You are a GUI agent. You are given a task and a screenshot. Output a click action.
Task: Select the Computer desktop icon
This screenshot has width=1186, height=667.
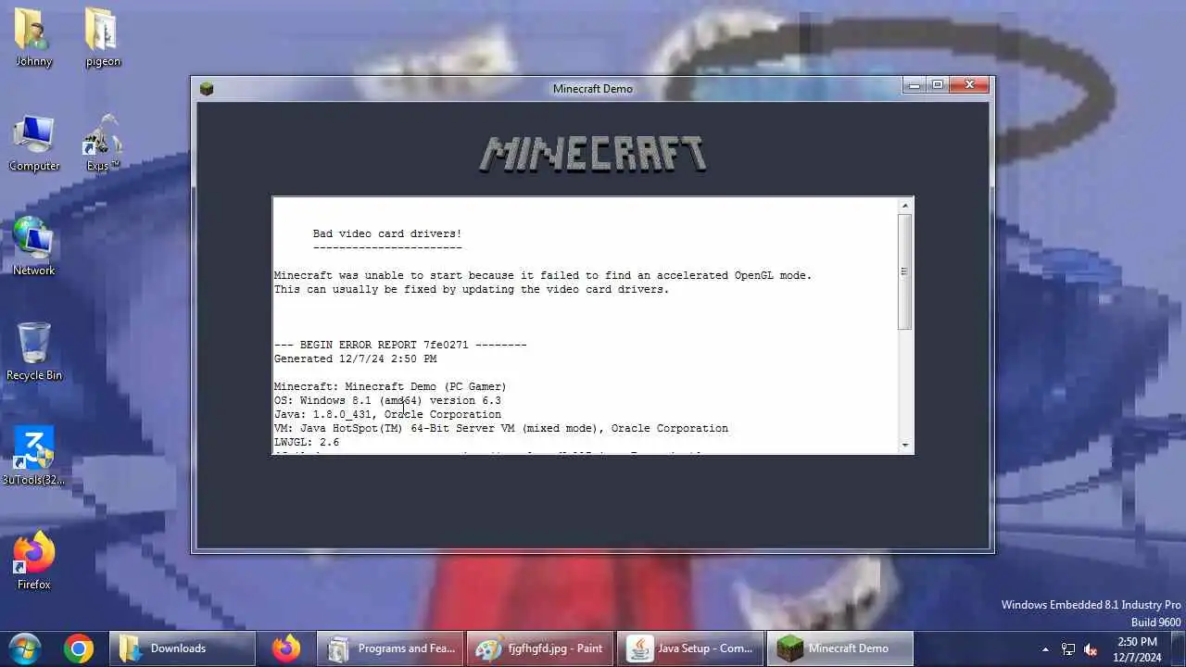[34, 143]
